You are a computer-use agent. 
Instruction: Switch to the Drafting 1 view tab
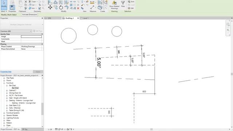pos(70,18)
